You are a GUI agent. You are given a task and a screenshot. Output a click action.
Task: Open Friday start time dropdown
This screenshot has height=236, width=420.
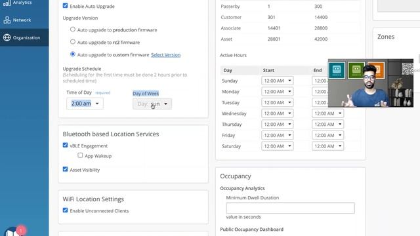(x=277, y=135)
